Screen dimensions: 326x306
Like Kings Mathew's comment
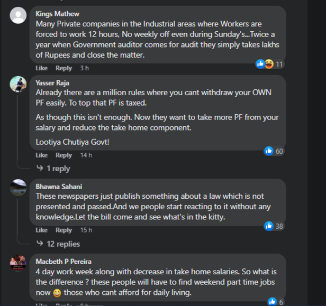click(x=42, y=68)
